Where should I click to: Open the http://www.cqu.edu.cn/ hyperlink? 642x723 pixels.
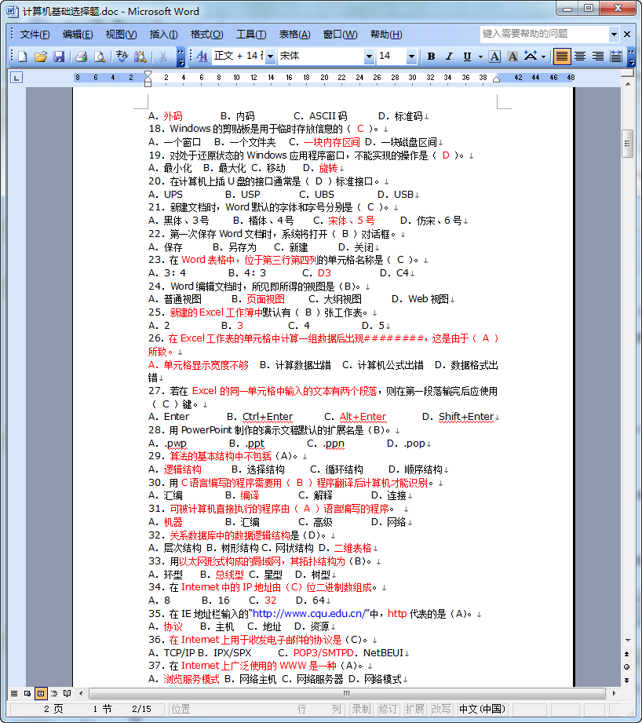[x=309, y=614]
